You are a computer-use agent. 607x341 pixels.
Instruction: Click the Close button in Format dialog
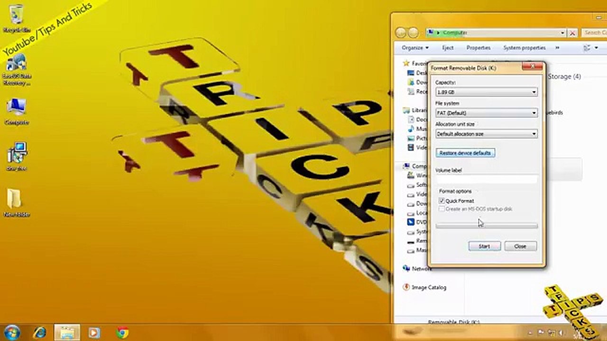click(x=520, y=246)
